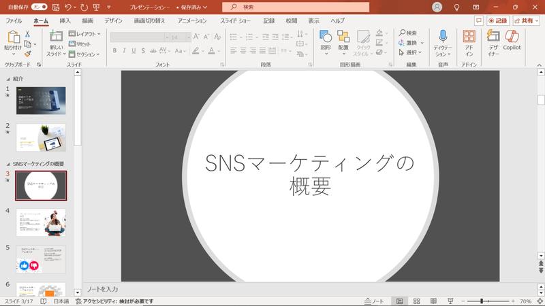Screen dimensions: 545x306
Task: Switch to Slide Sorter view in status bar
Action: (416, 301)
